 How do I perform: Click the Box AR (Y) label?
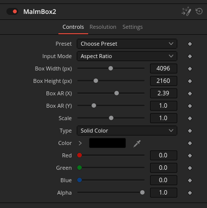click(x=59, y=106)
